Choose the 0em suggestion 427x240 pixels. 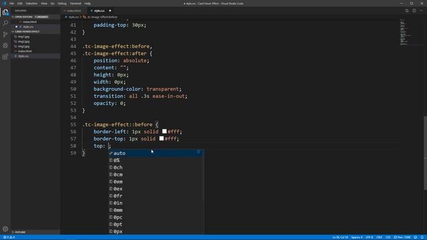coord(156,181)
